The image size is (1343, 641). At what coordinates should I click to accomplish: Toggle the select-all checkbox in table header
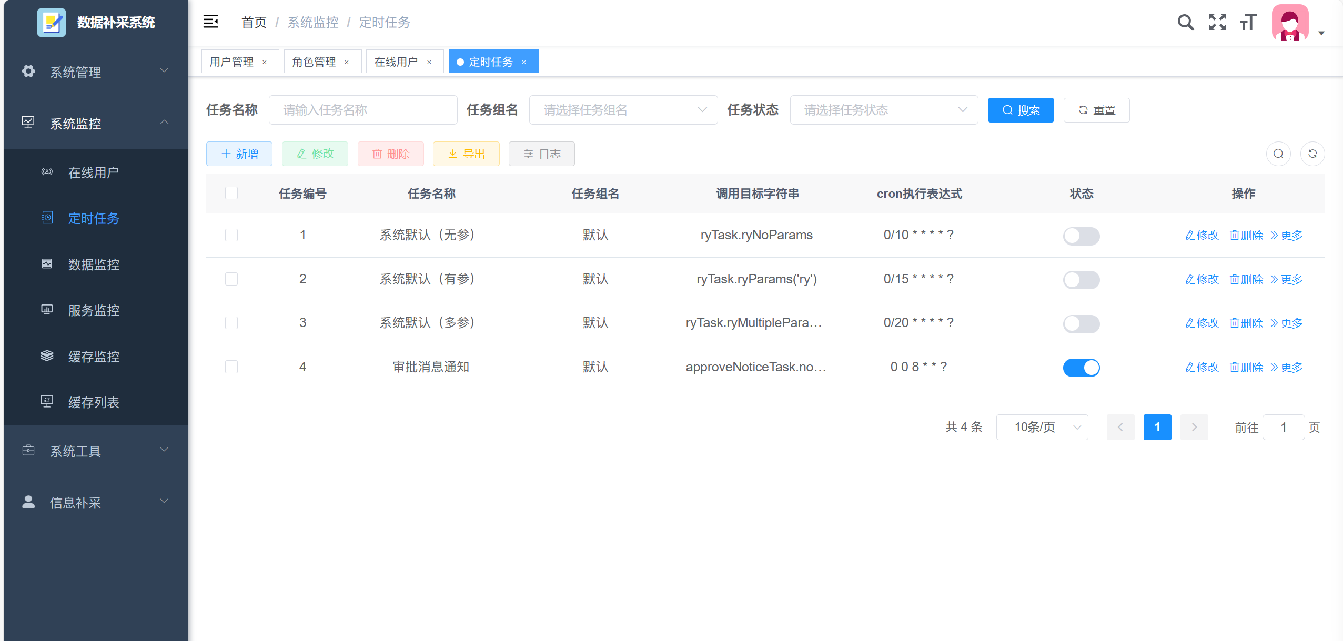coord(231,193)
